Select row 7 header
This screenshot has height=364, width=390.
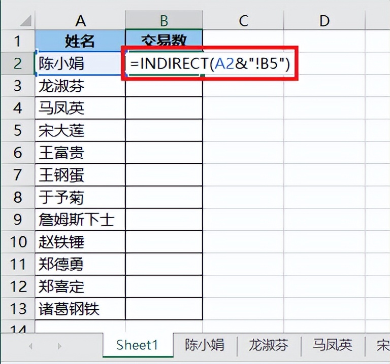pos(17,175)
